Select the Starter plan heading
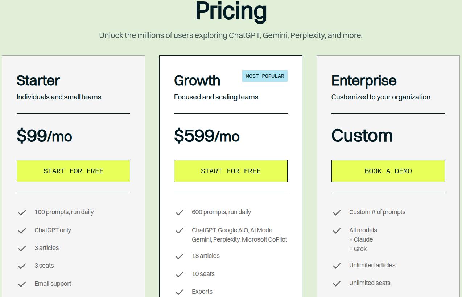This screenshot has height=297, width=462. (x=38, y=81)
